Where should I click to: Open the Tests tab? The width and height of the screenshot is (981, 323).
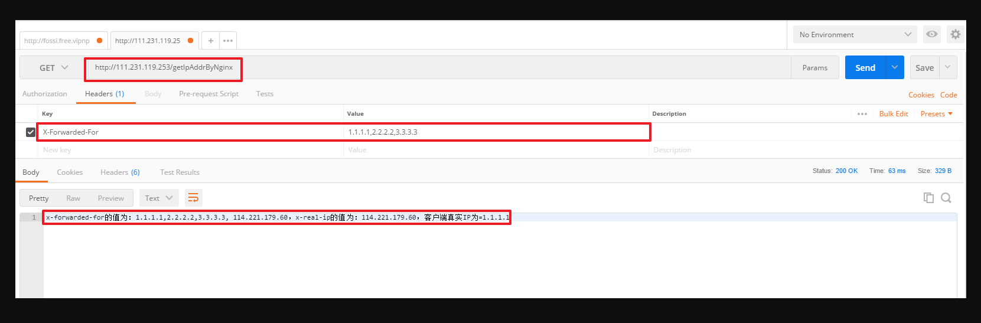[x=265, y=94]
